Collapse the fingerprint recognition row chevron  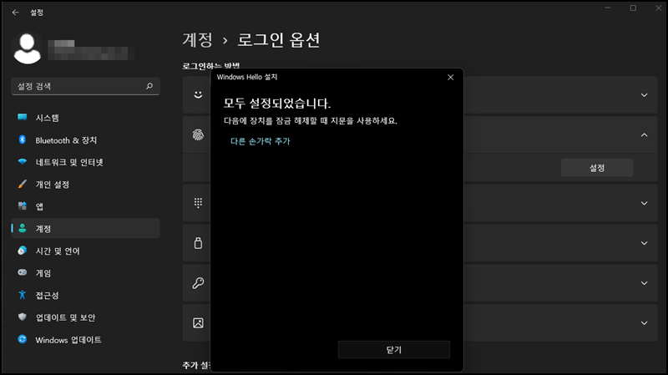[x=644, y=135]
